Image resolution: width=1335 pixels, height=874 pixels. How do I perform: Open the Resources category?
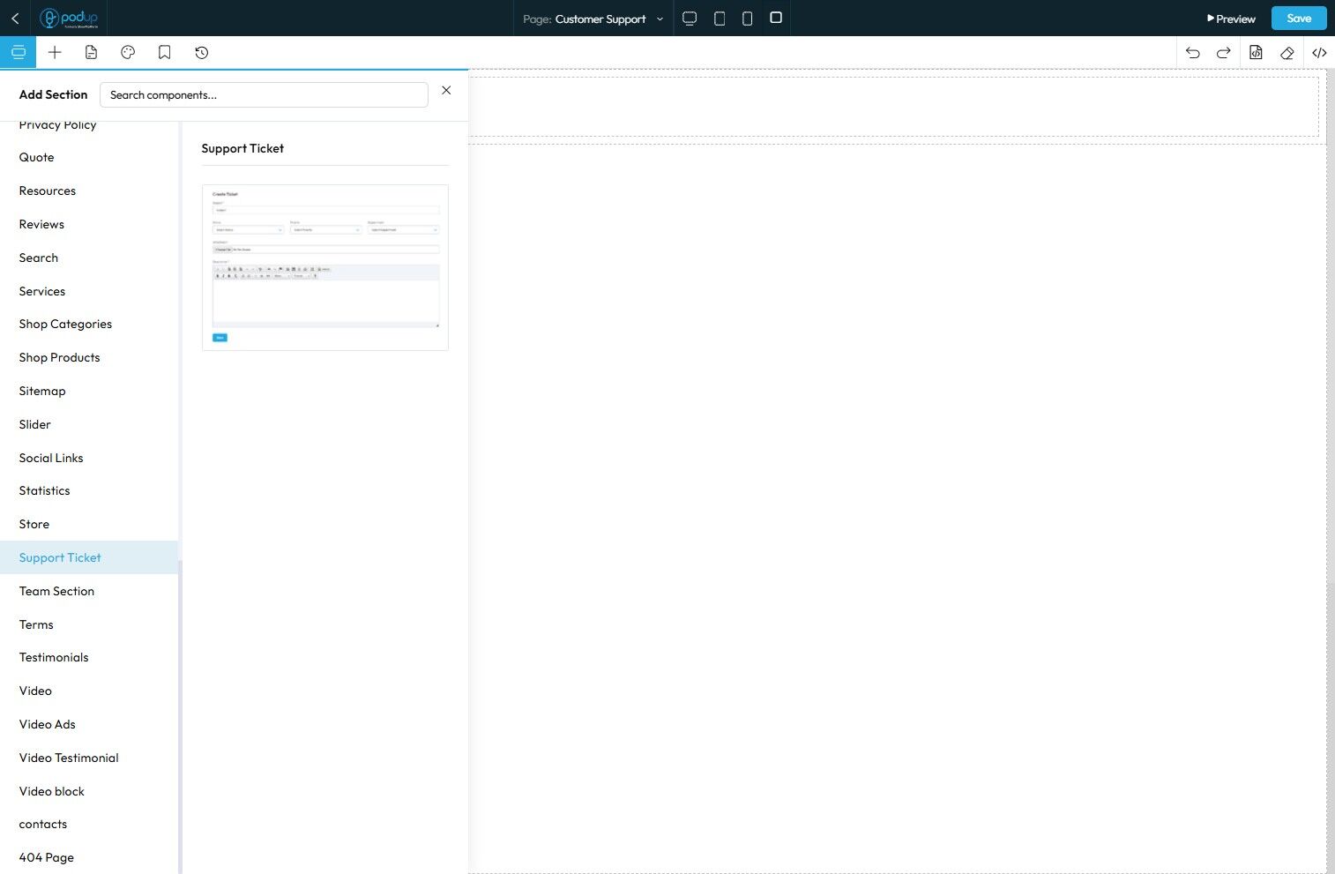[48, 190]
